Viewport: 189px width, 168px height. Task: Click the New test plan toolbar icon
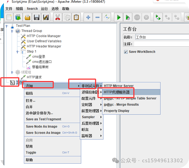9,17
